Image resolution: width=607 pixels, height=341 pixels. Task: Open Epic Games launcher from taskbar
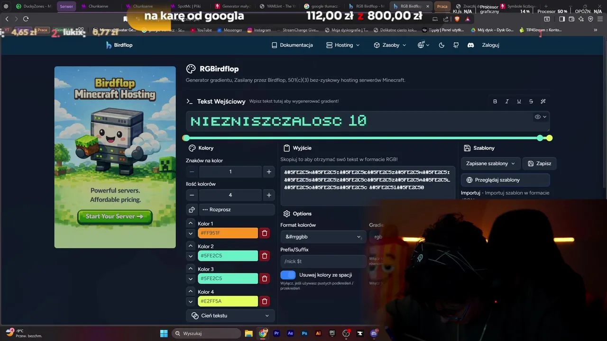[332, 333]
